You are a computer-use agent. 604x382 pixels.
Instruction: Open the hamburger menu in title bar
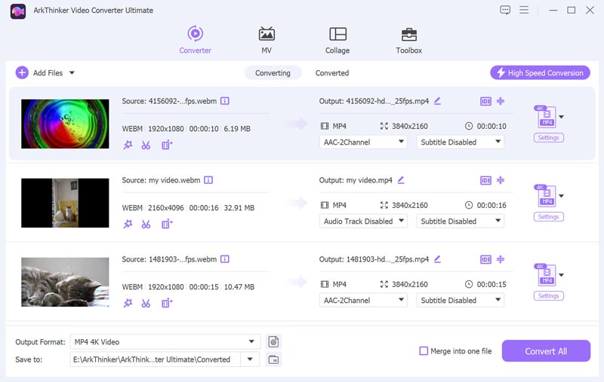point(524,10)
